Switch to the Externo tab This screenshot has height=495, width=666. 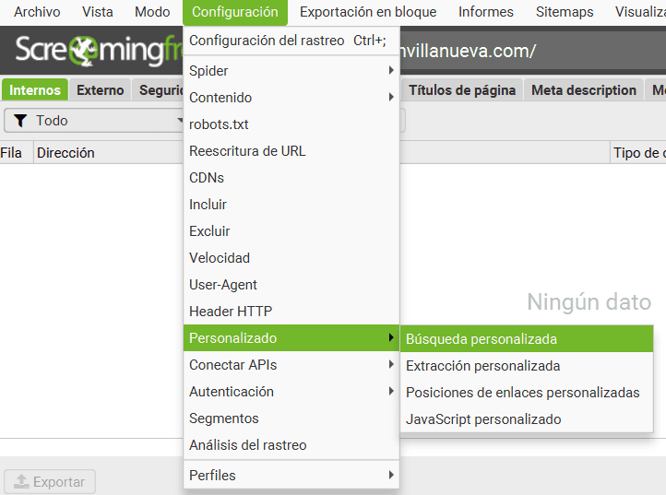(x=100, y=90)
